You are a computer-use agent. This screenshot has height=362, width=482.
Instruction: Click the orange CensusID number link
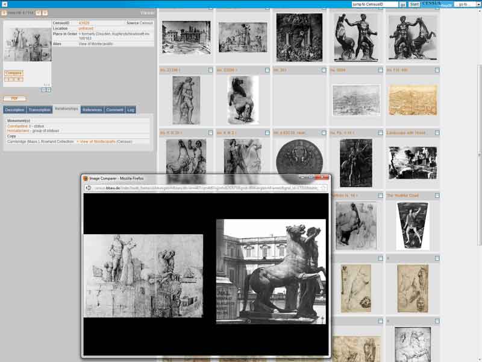click(84, 23)
